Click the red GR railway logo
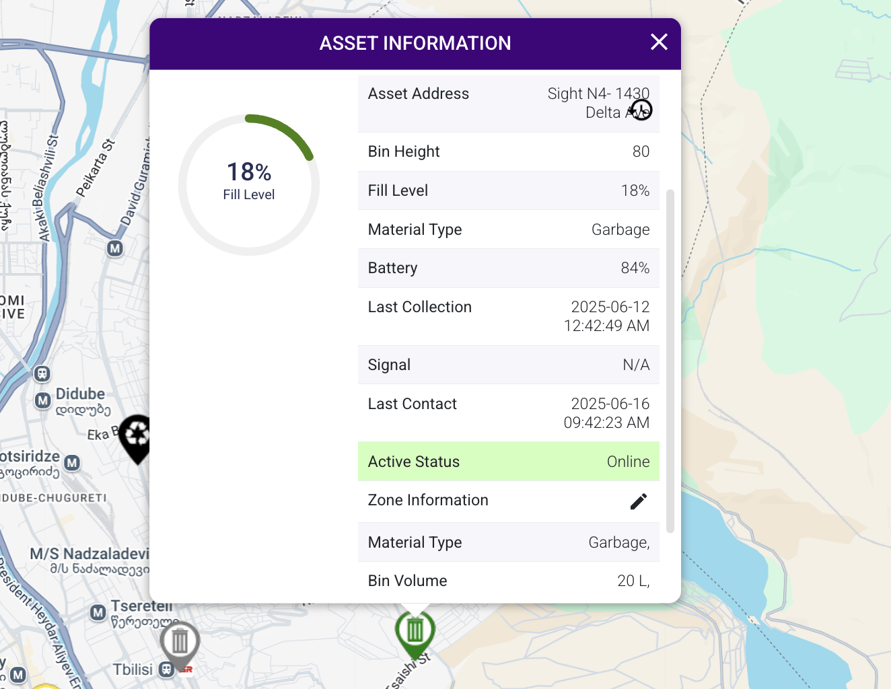 click(x=185, y=669)
